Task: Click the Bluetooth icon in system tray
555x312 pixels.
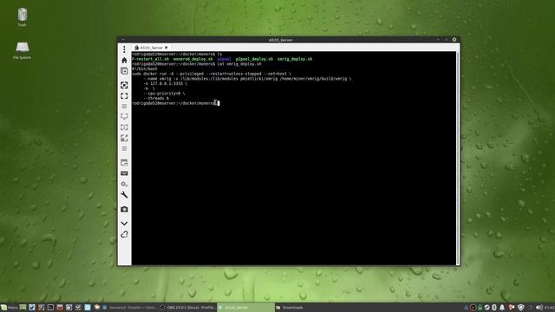Action: (494, 308)
